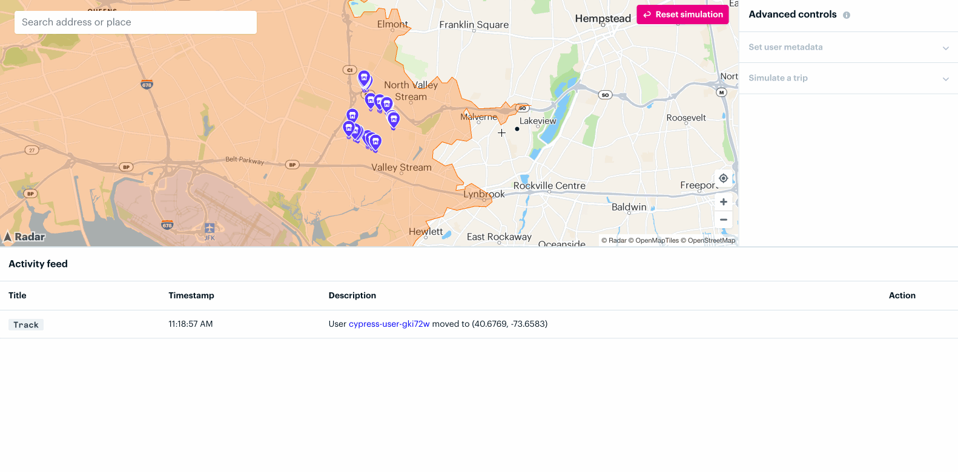The image size is (958, 472).
Task: Click the Franklin Square map label
Action: pos(474,25)
